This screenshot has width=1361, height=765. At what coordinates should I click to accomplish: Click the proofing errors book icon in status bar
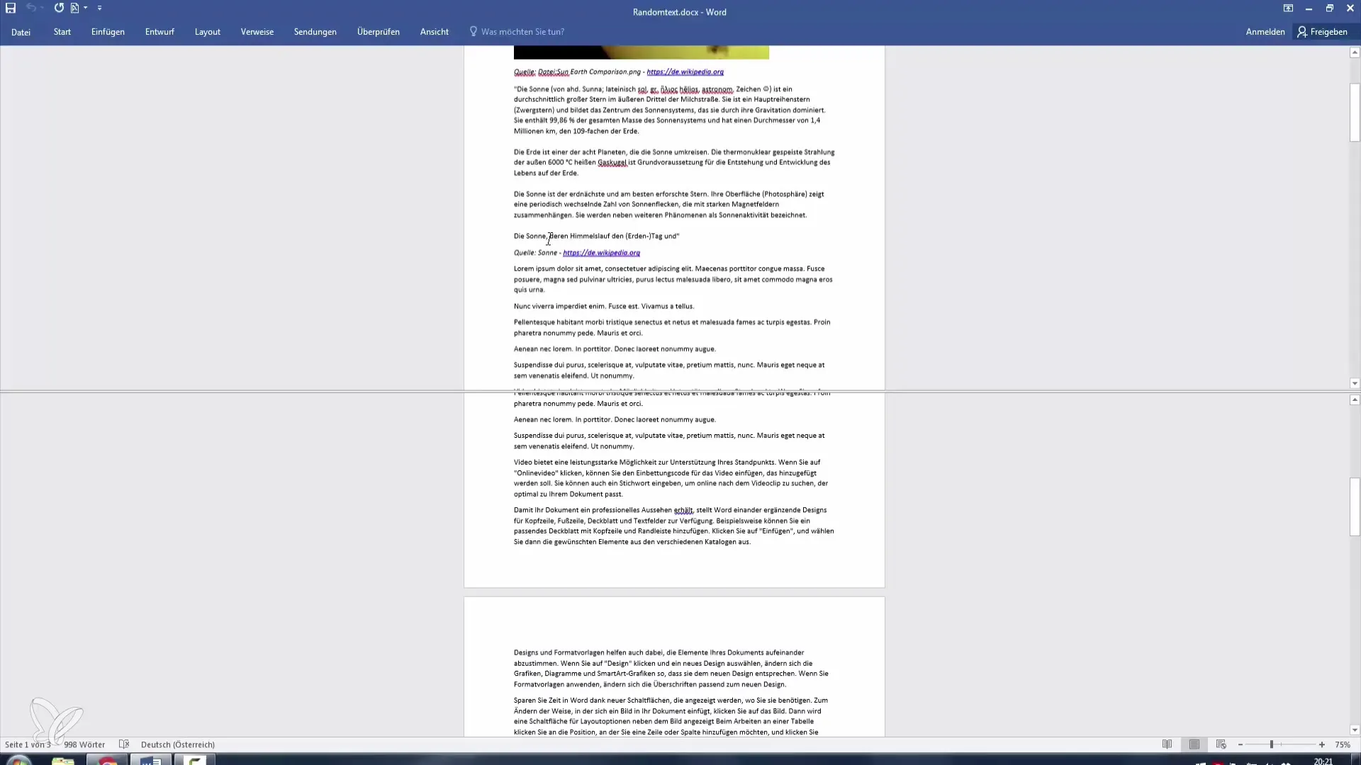pyautogui.click(x=124, y=744)
